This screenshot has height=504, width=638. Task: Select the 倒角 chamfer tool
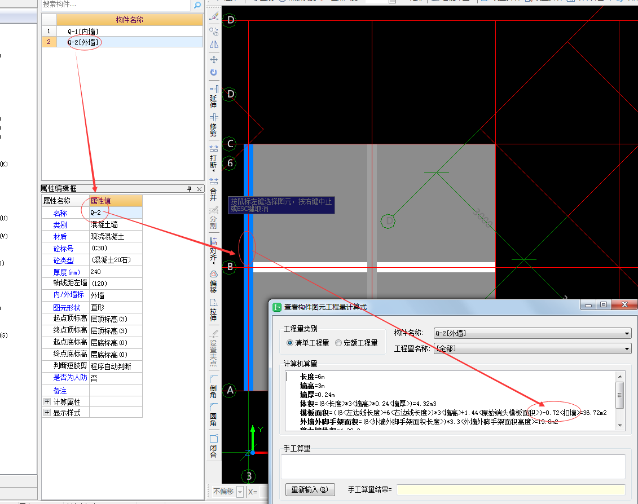214,386
